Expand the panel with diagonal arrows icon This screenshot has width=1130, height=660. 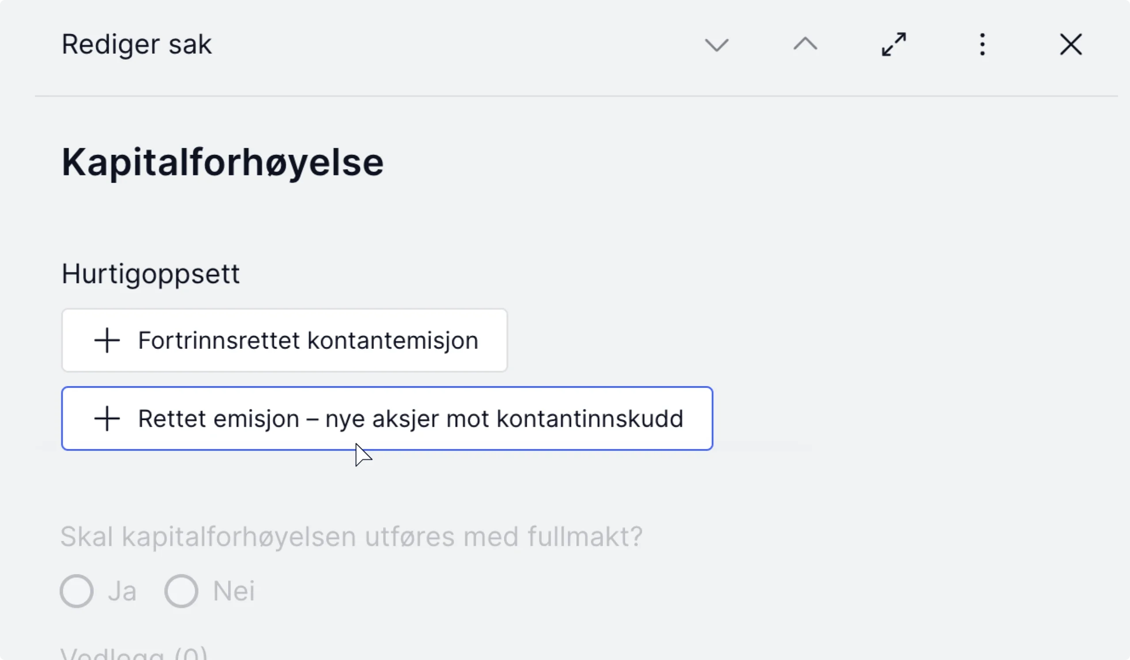(894, 45)
